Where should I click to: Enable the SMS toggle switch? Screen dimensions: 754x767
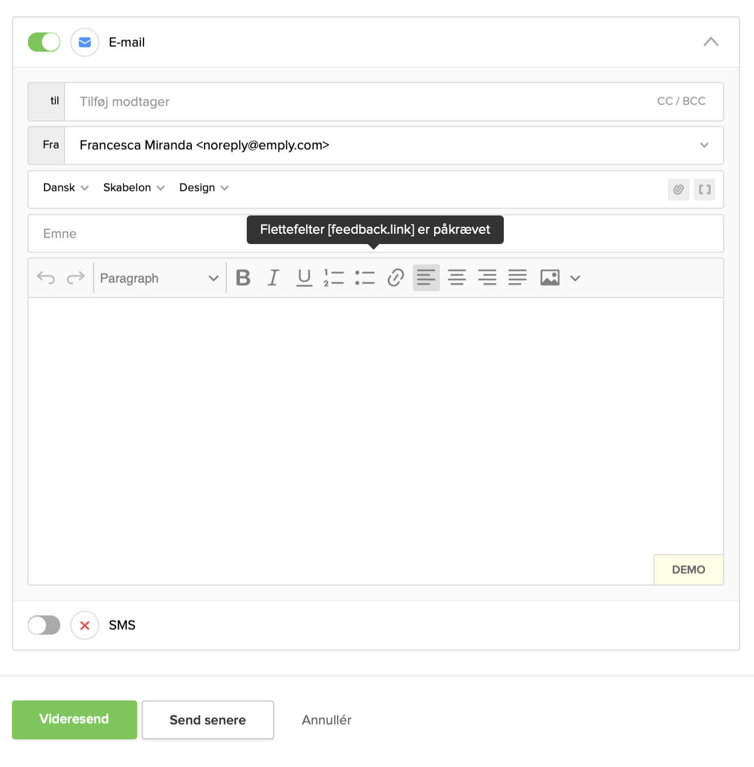(x=44, y=625)
